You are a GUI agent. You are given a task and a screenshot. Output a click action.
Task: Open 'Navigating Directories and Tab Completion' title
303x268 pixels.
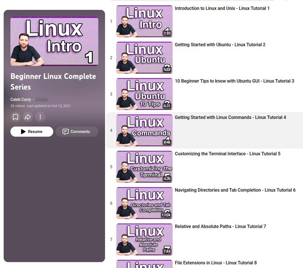235,190
